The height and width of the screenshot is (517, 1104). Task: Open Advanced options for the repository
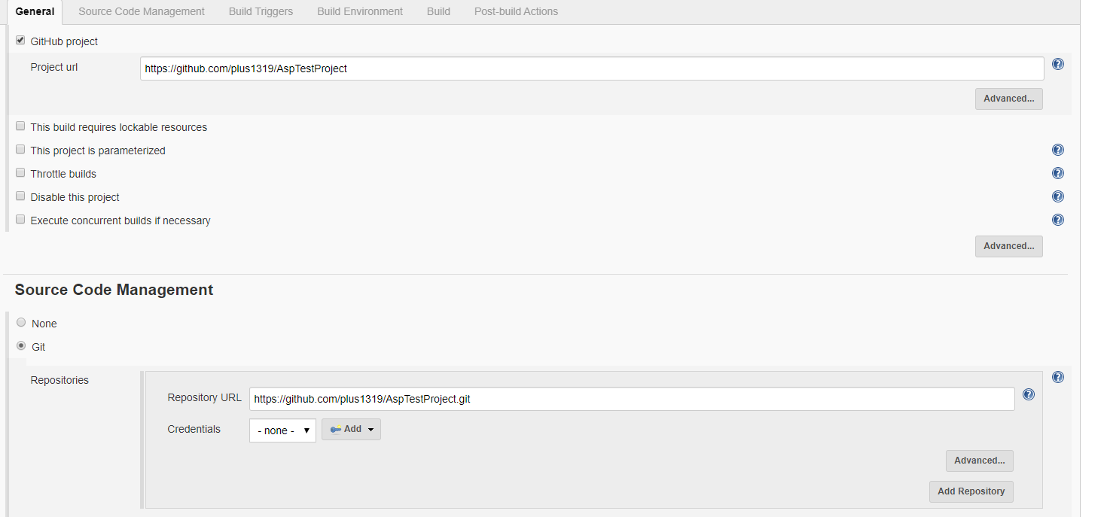click(979, 461)
